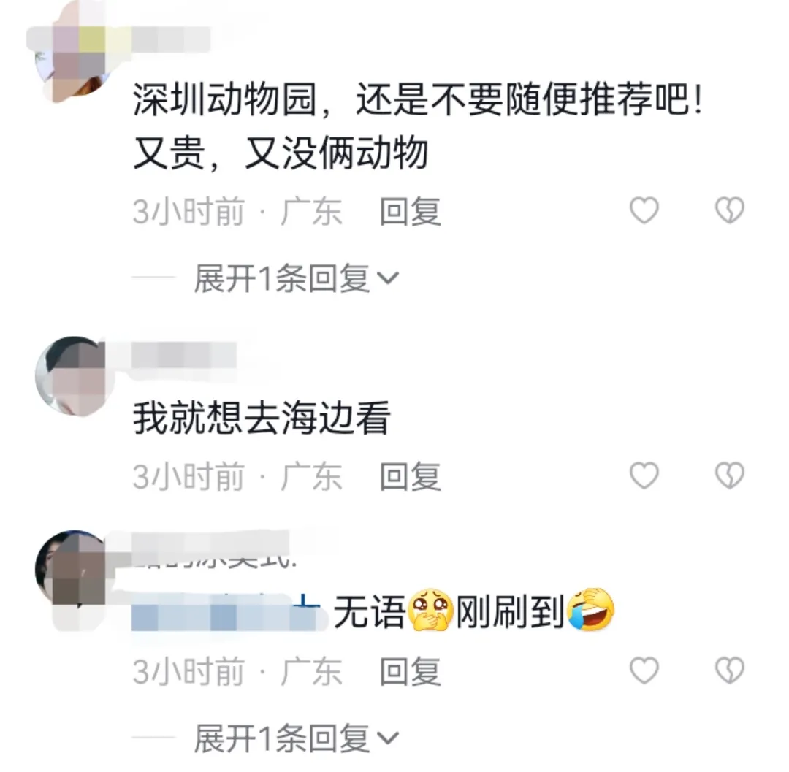Dislike the 我就想去海边看 comment
Viewport: 789px width, 772px height.
[730, 475]
